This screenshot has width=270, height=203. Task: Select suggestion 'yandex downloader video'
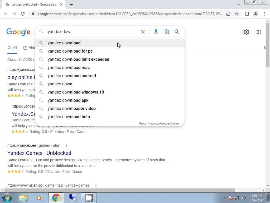coord(110,109)
